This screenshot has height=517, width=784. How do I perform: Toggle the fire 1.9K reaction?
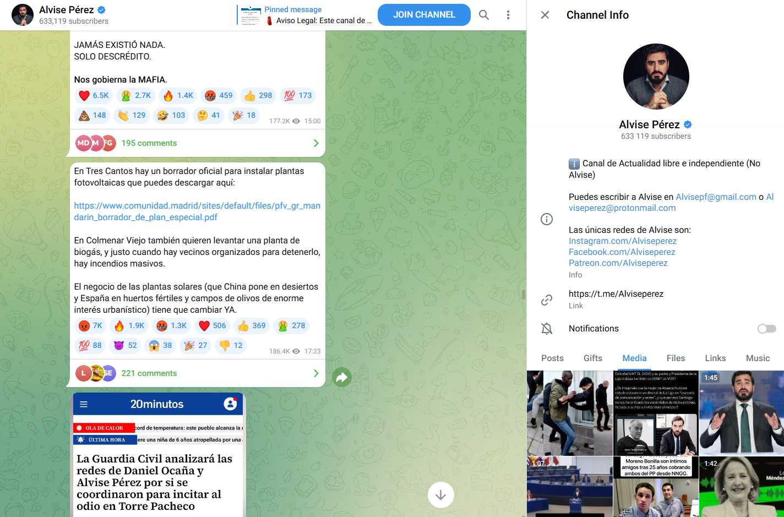pos(129,326)
